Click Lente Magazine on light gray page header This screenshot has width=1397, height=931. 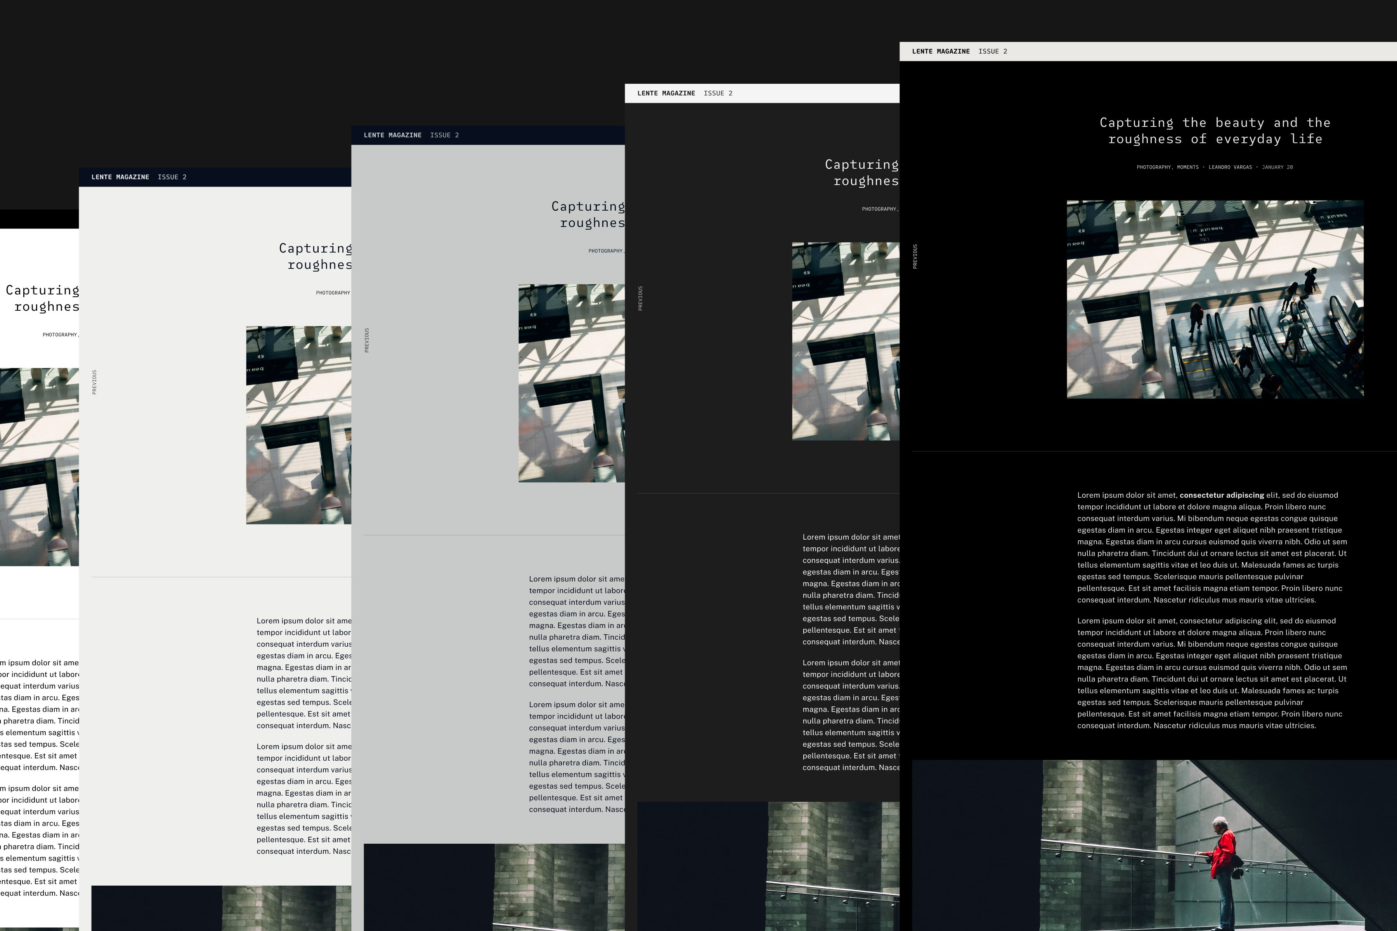(x=120, y=177)
